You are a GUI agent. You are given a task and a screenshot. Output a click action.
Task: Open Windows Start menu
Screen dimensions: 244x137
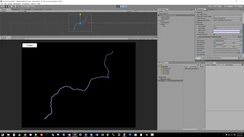(x=3, y=135)
